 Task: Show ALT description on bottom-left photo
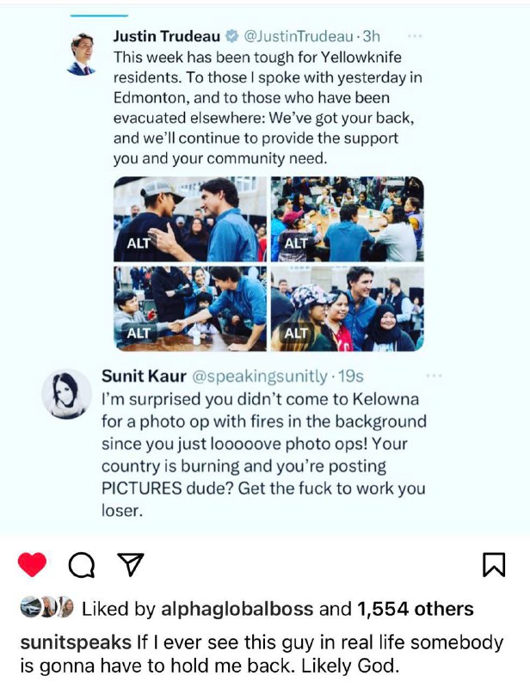[139, 333]
